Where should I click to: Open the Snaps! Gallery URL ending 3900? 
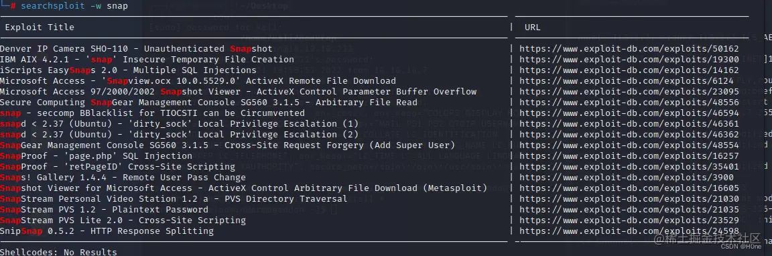(x=627, y=178)
